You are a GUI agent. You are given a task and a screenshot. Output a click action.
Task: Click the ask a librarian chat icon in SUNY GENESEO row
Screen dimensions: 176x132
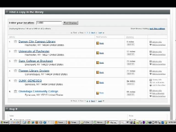tap(151, 82)
